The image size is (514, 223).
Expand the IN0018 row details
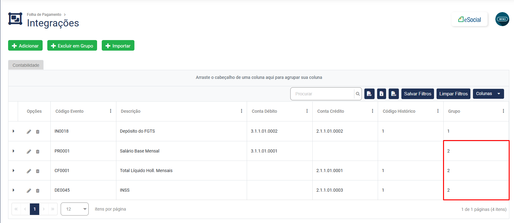(x=13, y=131)
